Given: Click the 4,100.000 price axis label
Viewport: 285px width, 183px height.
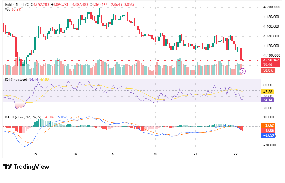Looking at the screenshot, I should [x=272, y=55].
